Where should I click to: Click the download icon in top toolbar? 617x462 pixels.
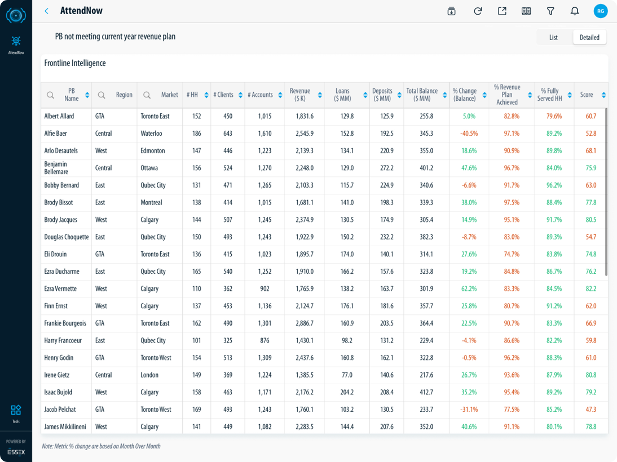coord(451,11)
